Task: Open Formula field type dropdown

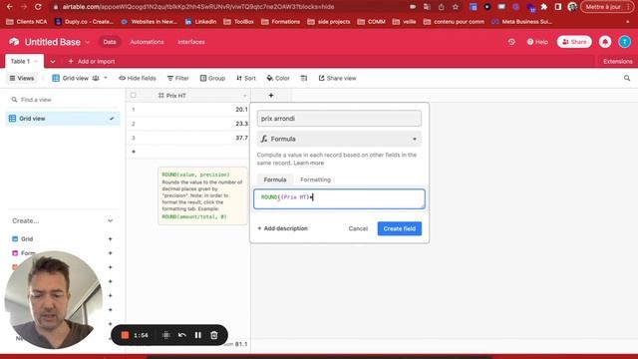Action: coord(339,139)
